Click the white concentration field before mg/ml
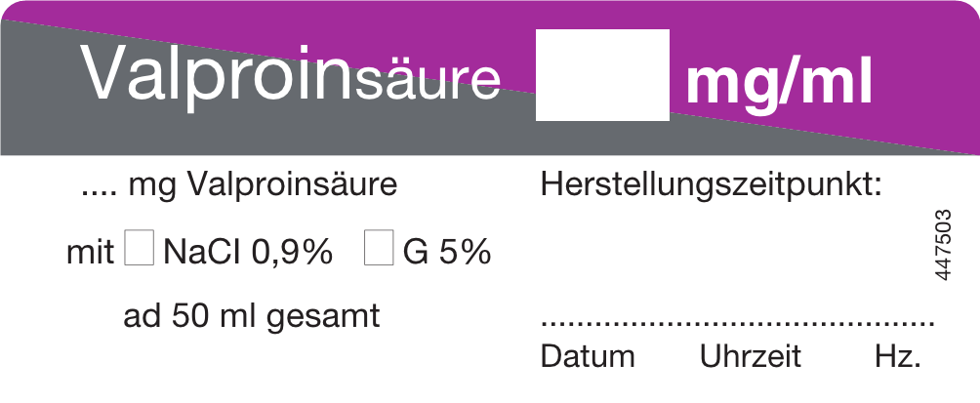The height and width of the screenshot is (403, 980). coord(602,75)
